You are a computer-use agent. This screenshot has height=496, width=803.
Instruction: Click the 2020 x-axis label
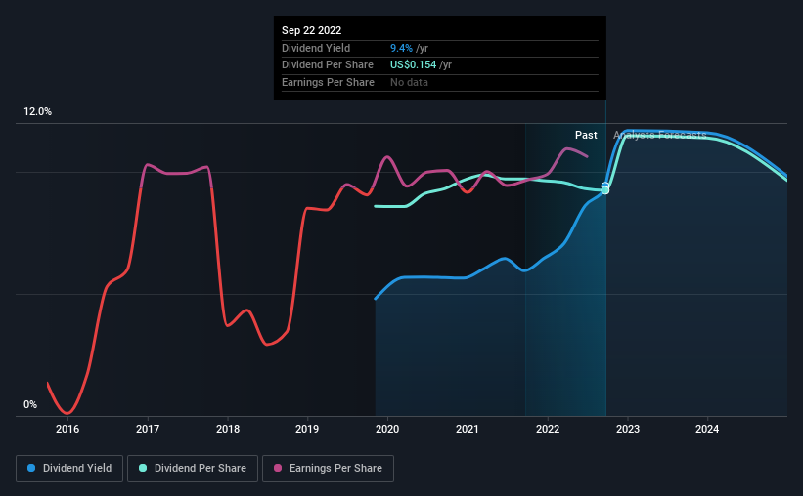pos(387,429)
